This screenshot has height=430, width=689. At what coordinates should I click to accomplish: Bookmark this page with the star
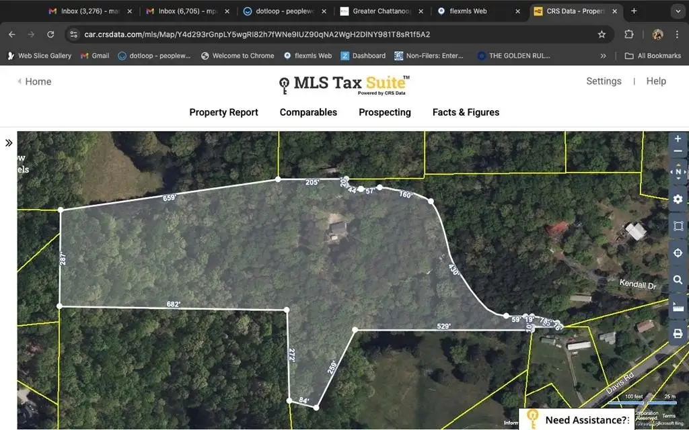[x=602, y=35]
